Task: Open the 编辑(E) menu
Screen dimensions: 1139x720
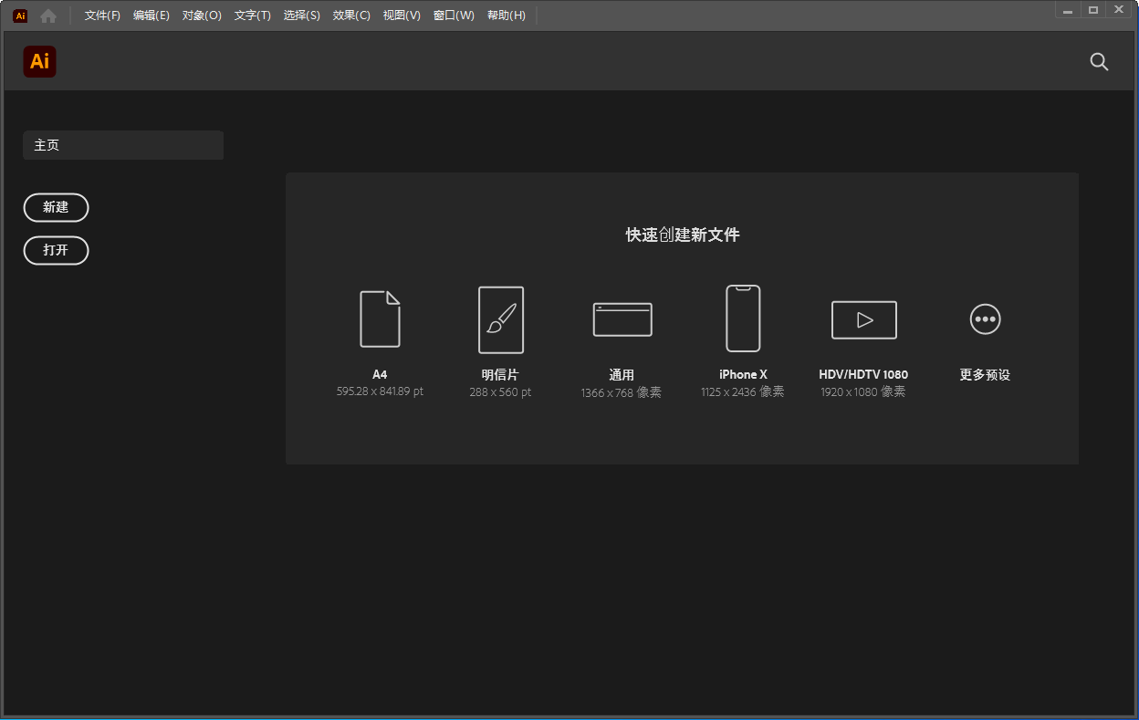Action: (151, 15)
